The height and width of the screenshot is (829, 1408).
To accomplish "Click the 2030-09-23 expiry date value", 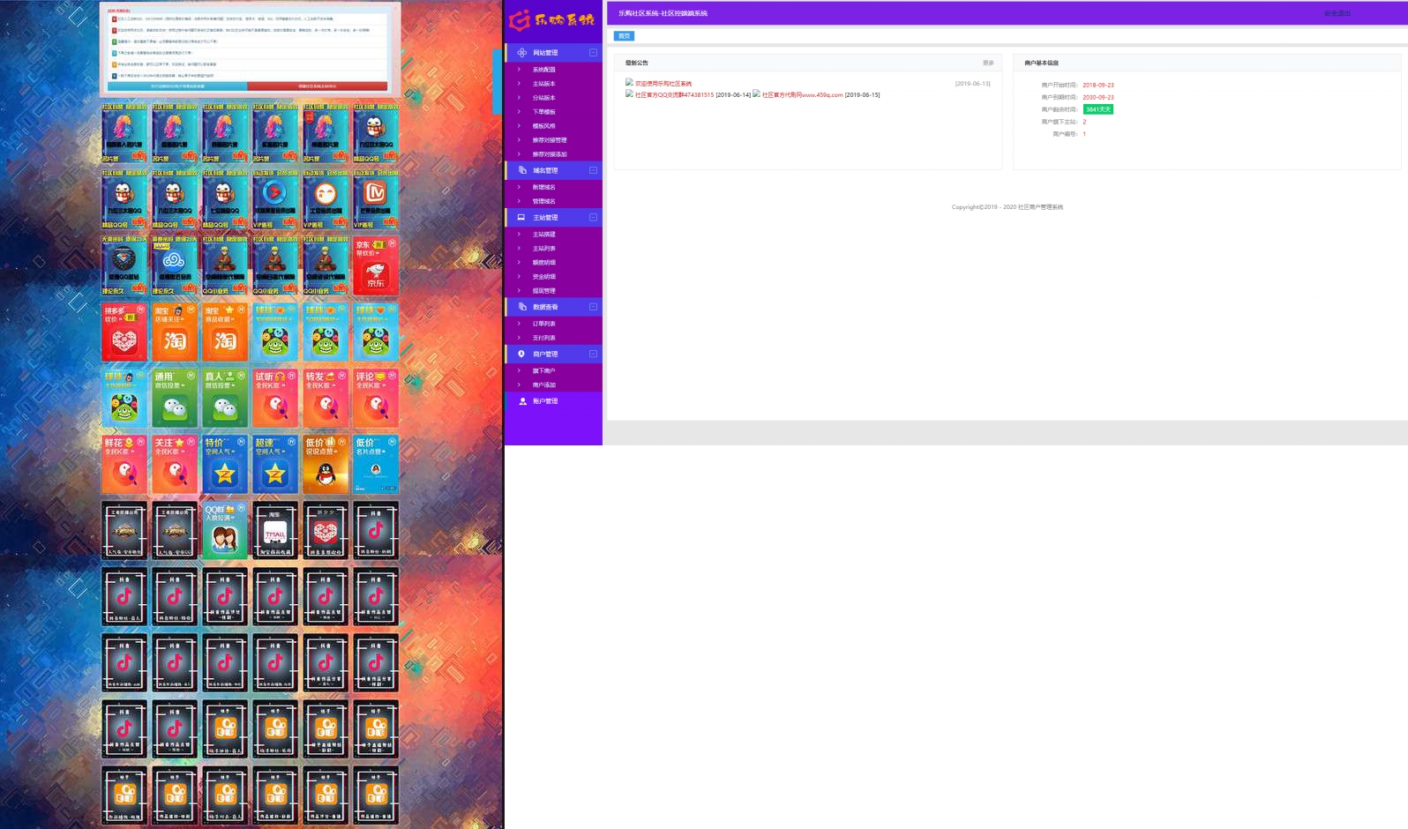I will (1098, 98).
